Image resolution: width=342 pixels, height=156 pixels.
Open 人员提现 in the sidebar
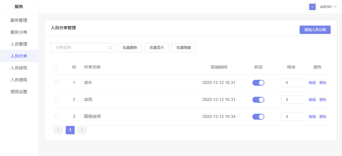tap(19, 80)
